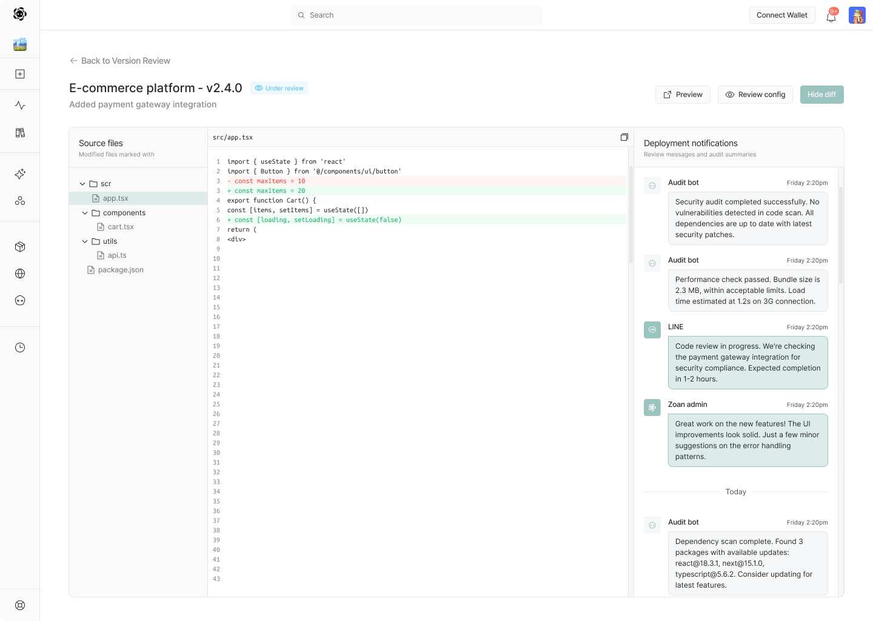This screenshot has height=621, width=873.
Task: Click removed line 'const maxItems = 10'
Action: click(x=426, y=181)
